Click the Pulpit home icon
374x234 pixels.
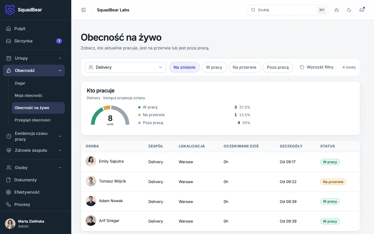8,29
